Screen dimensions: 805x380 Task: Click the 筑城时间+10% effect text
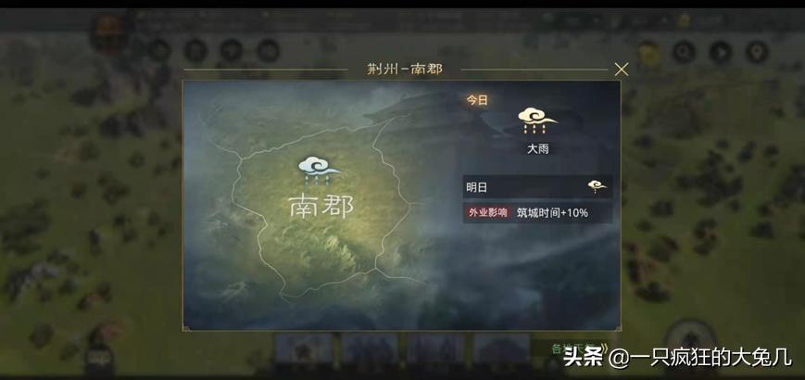point(552,212)
